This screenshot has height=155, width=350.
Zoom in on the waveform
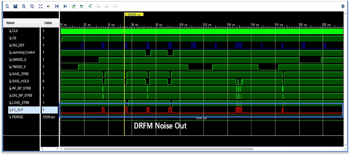point(24,6)
